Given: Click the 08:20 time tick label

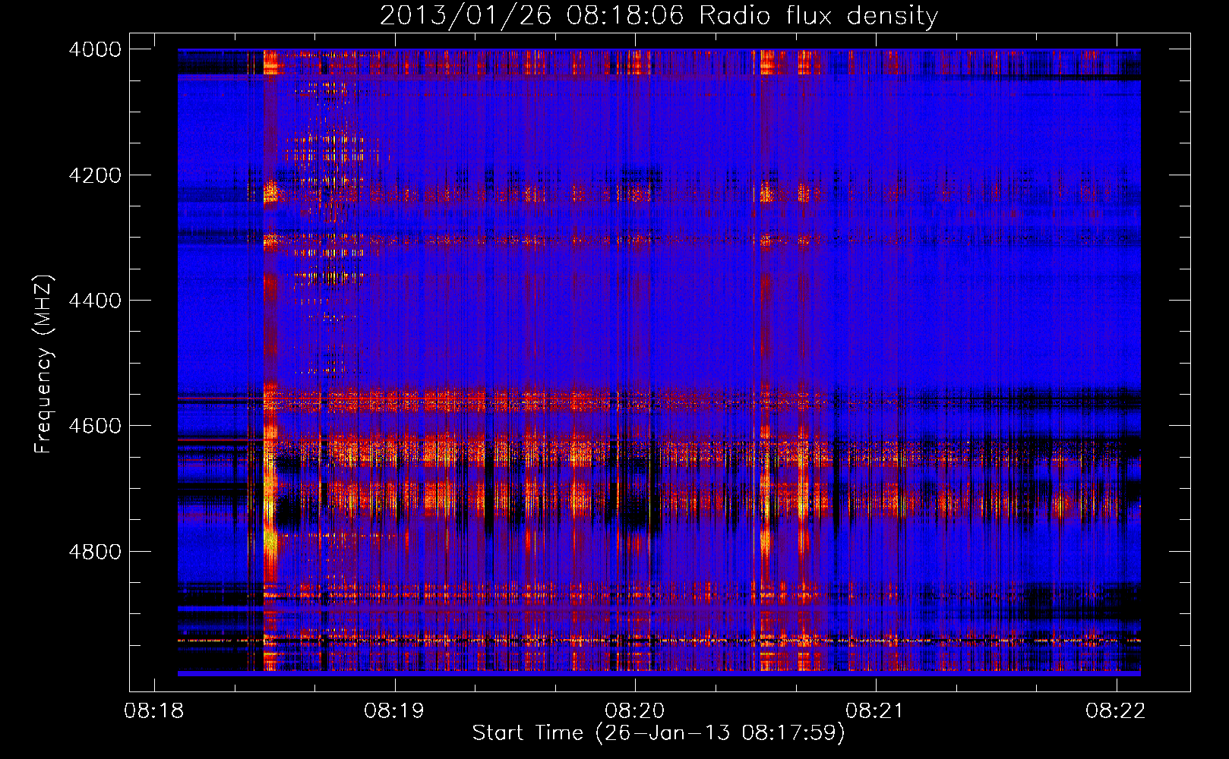Looking at the screenshot, I should click(x=635, y=711).
